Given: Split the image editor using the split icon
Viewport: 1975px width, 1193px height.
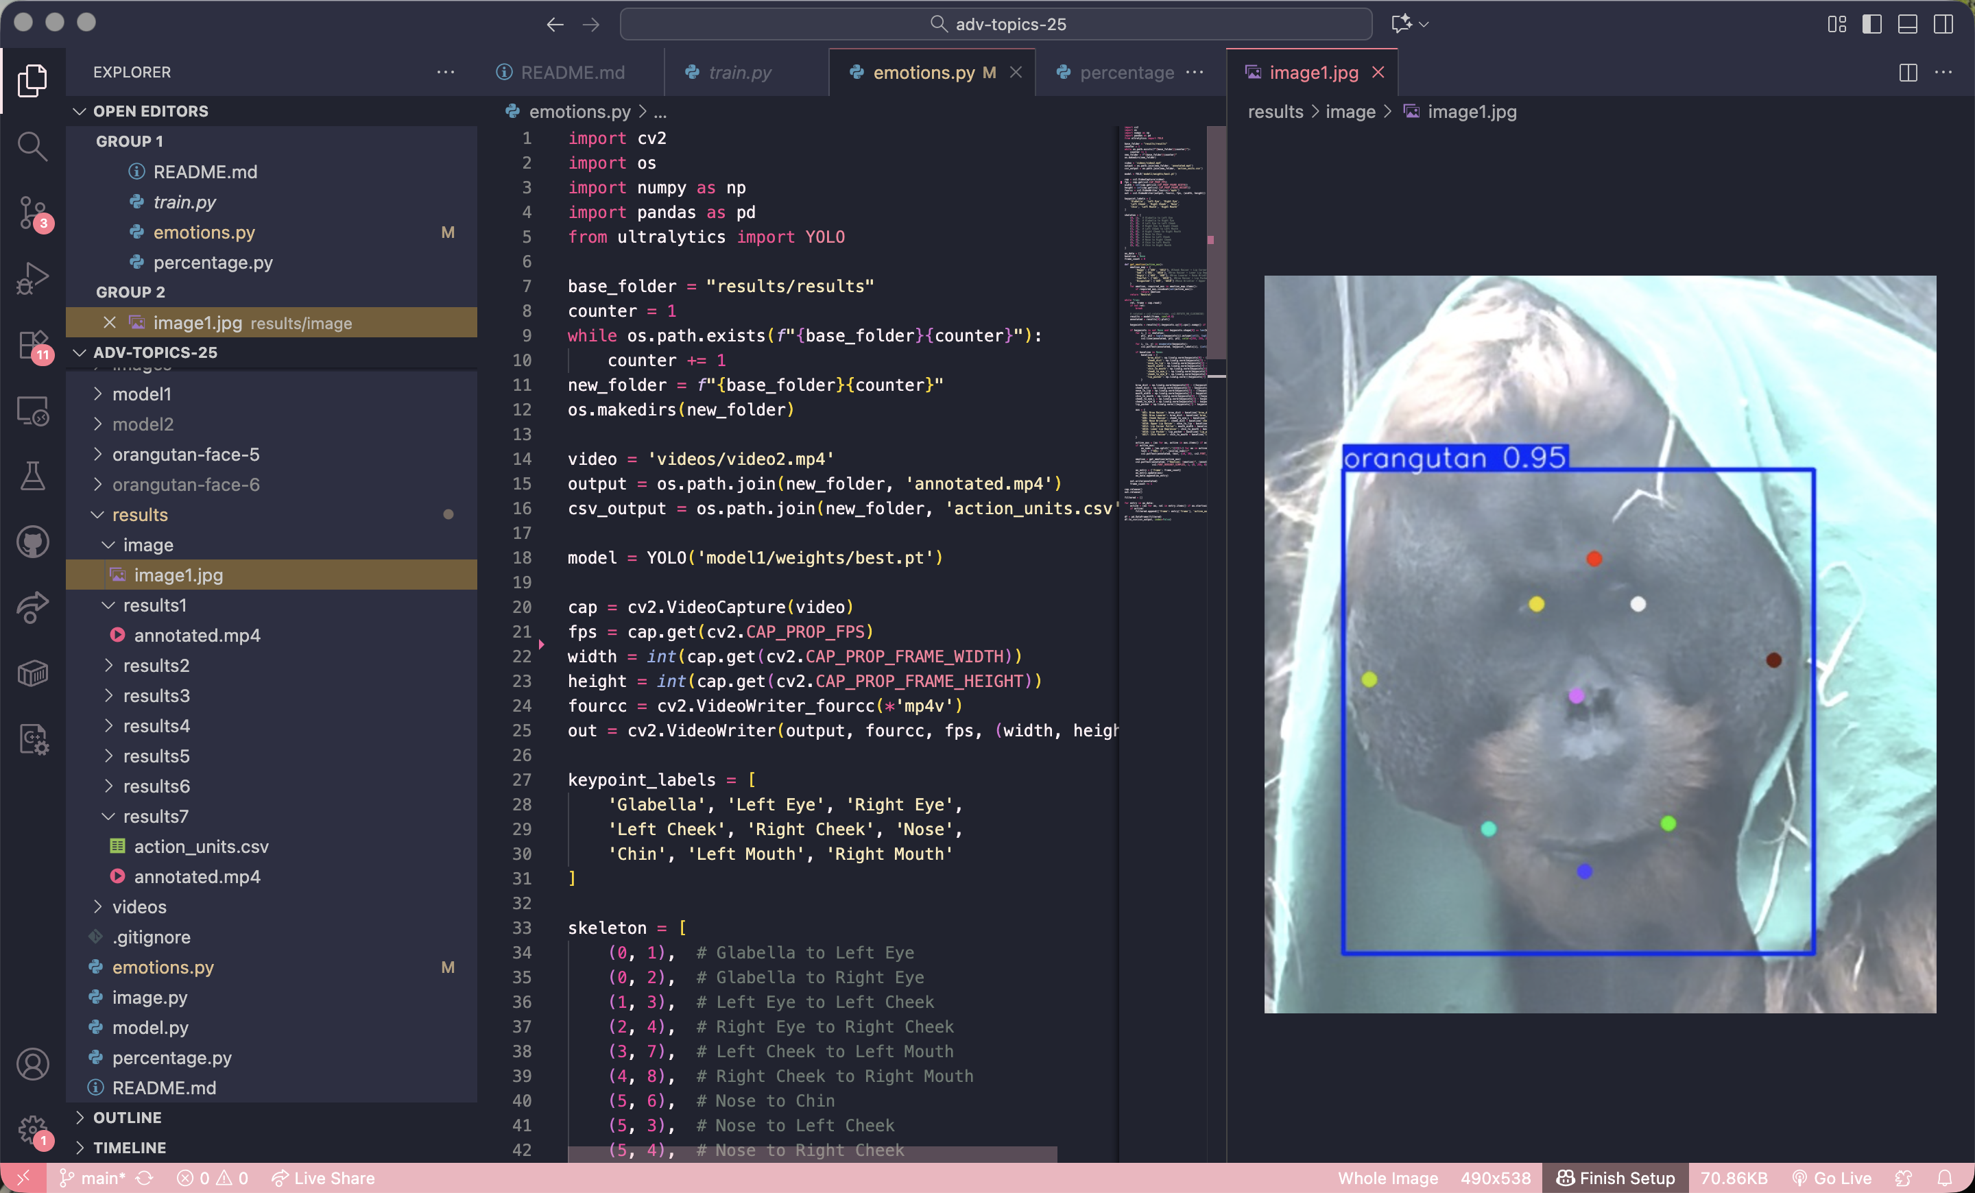Looking at the screenshot, I should [x=1907, y=72].
